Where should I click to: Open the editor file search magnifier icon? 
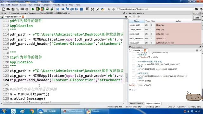(x=126, y=17)
